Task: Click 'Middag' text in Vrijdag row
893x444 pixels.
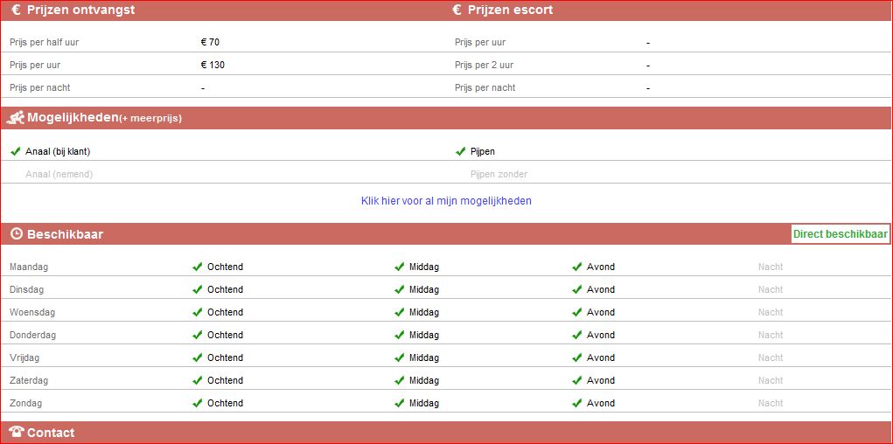Action: 424,357
